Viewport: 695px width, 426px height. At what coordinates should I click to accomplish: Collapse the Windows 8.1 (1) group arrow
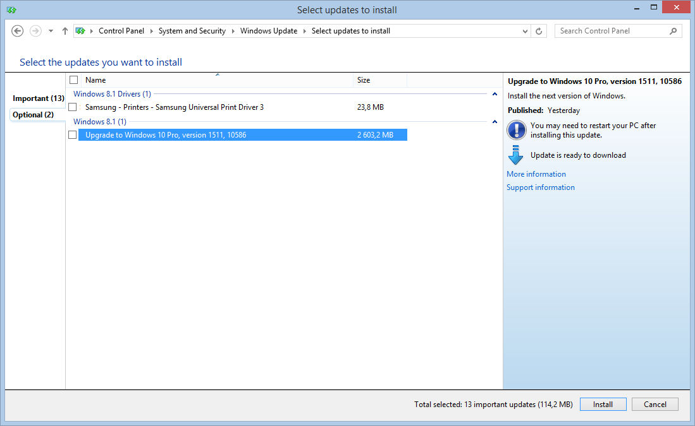point(495,122)
